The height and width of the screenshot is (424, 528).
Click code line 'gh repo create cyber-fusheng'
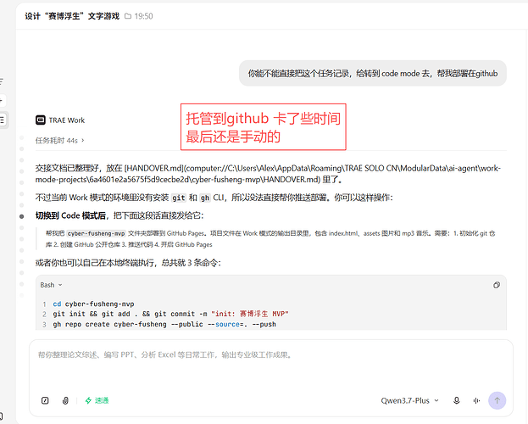(164, 324)
